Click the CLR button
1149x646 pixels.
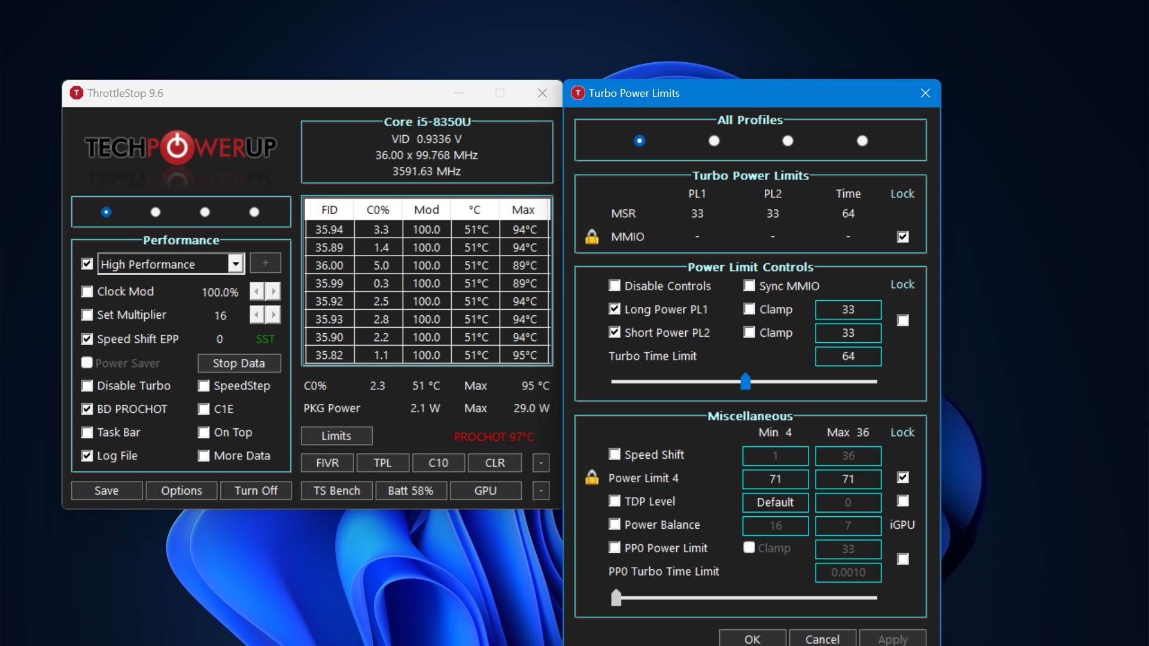tap(495, 463)
